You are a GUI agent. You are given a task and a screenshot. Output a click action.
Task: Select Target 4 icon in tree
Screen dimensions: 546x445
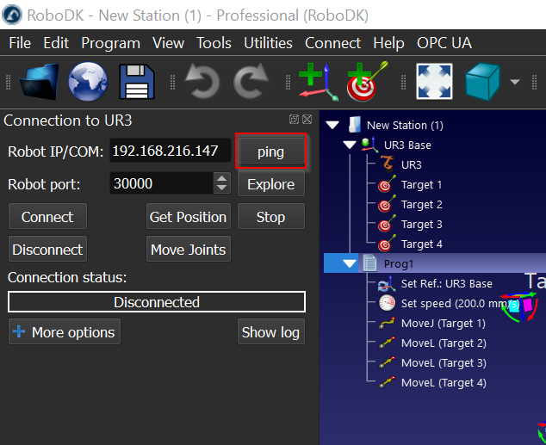click(x=387, y=244)
